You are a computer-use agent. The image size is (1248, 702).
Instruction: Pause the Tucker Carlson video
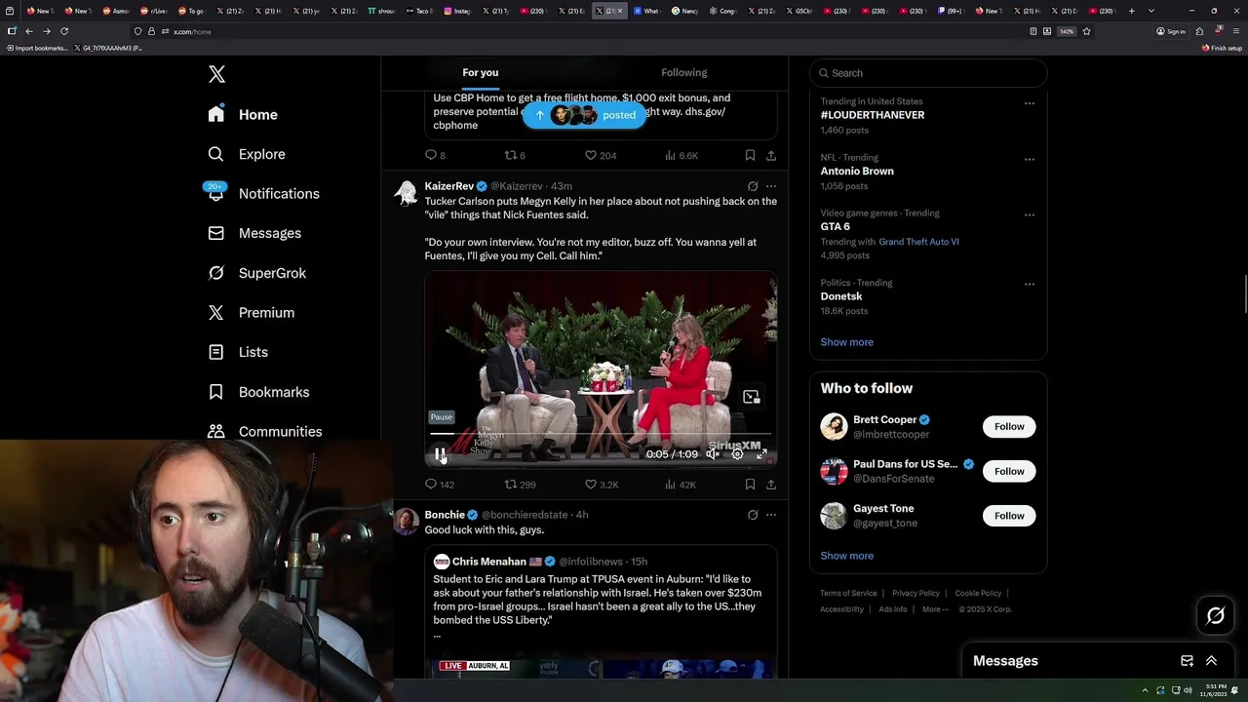pos(441,454)
